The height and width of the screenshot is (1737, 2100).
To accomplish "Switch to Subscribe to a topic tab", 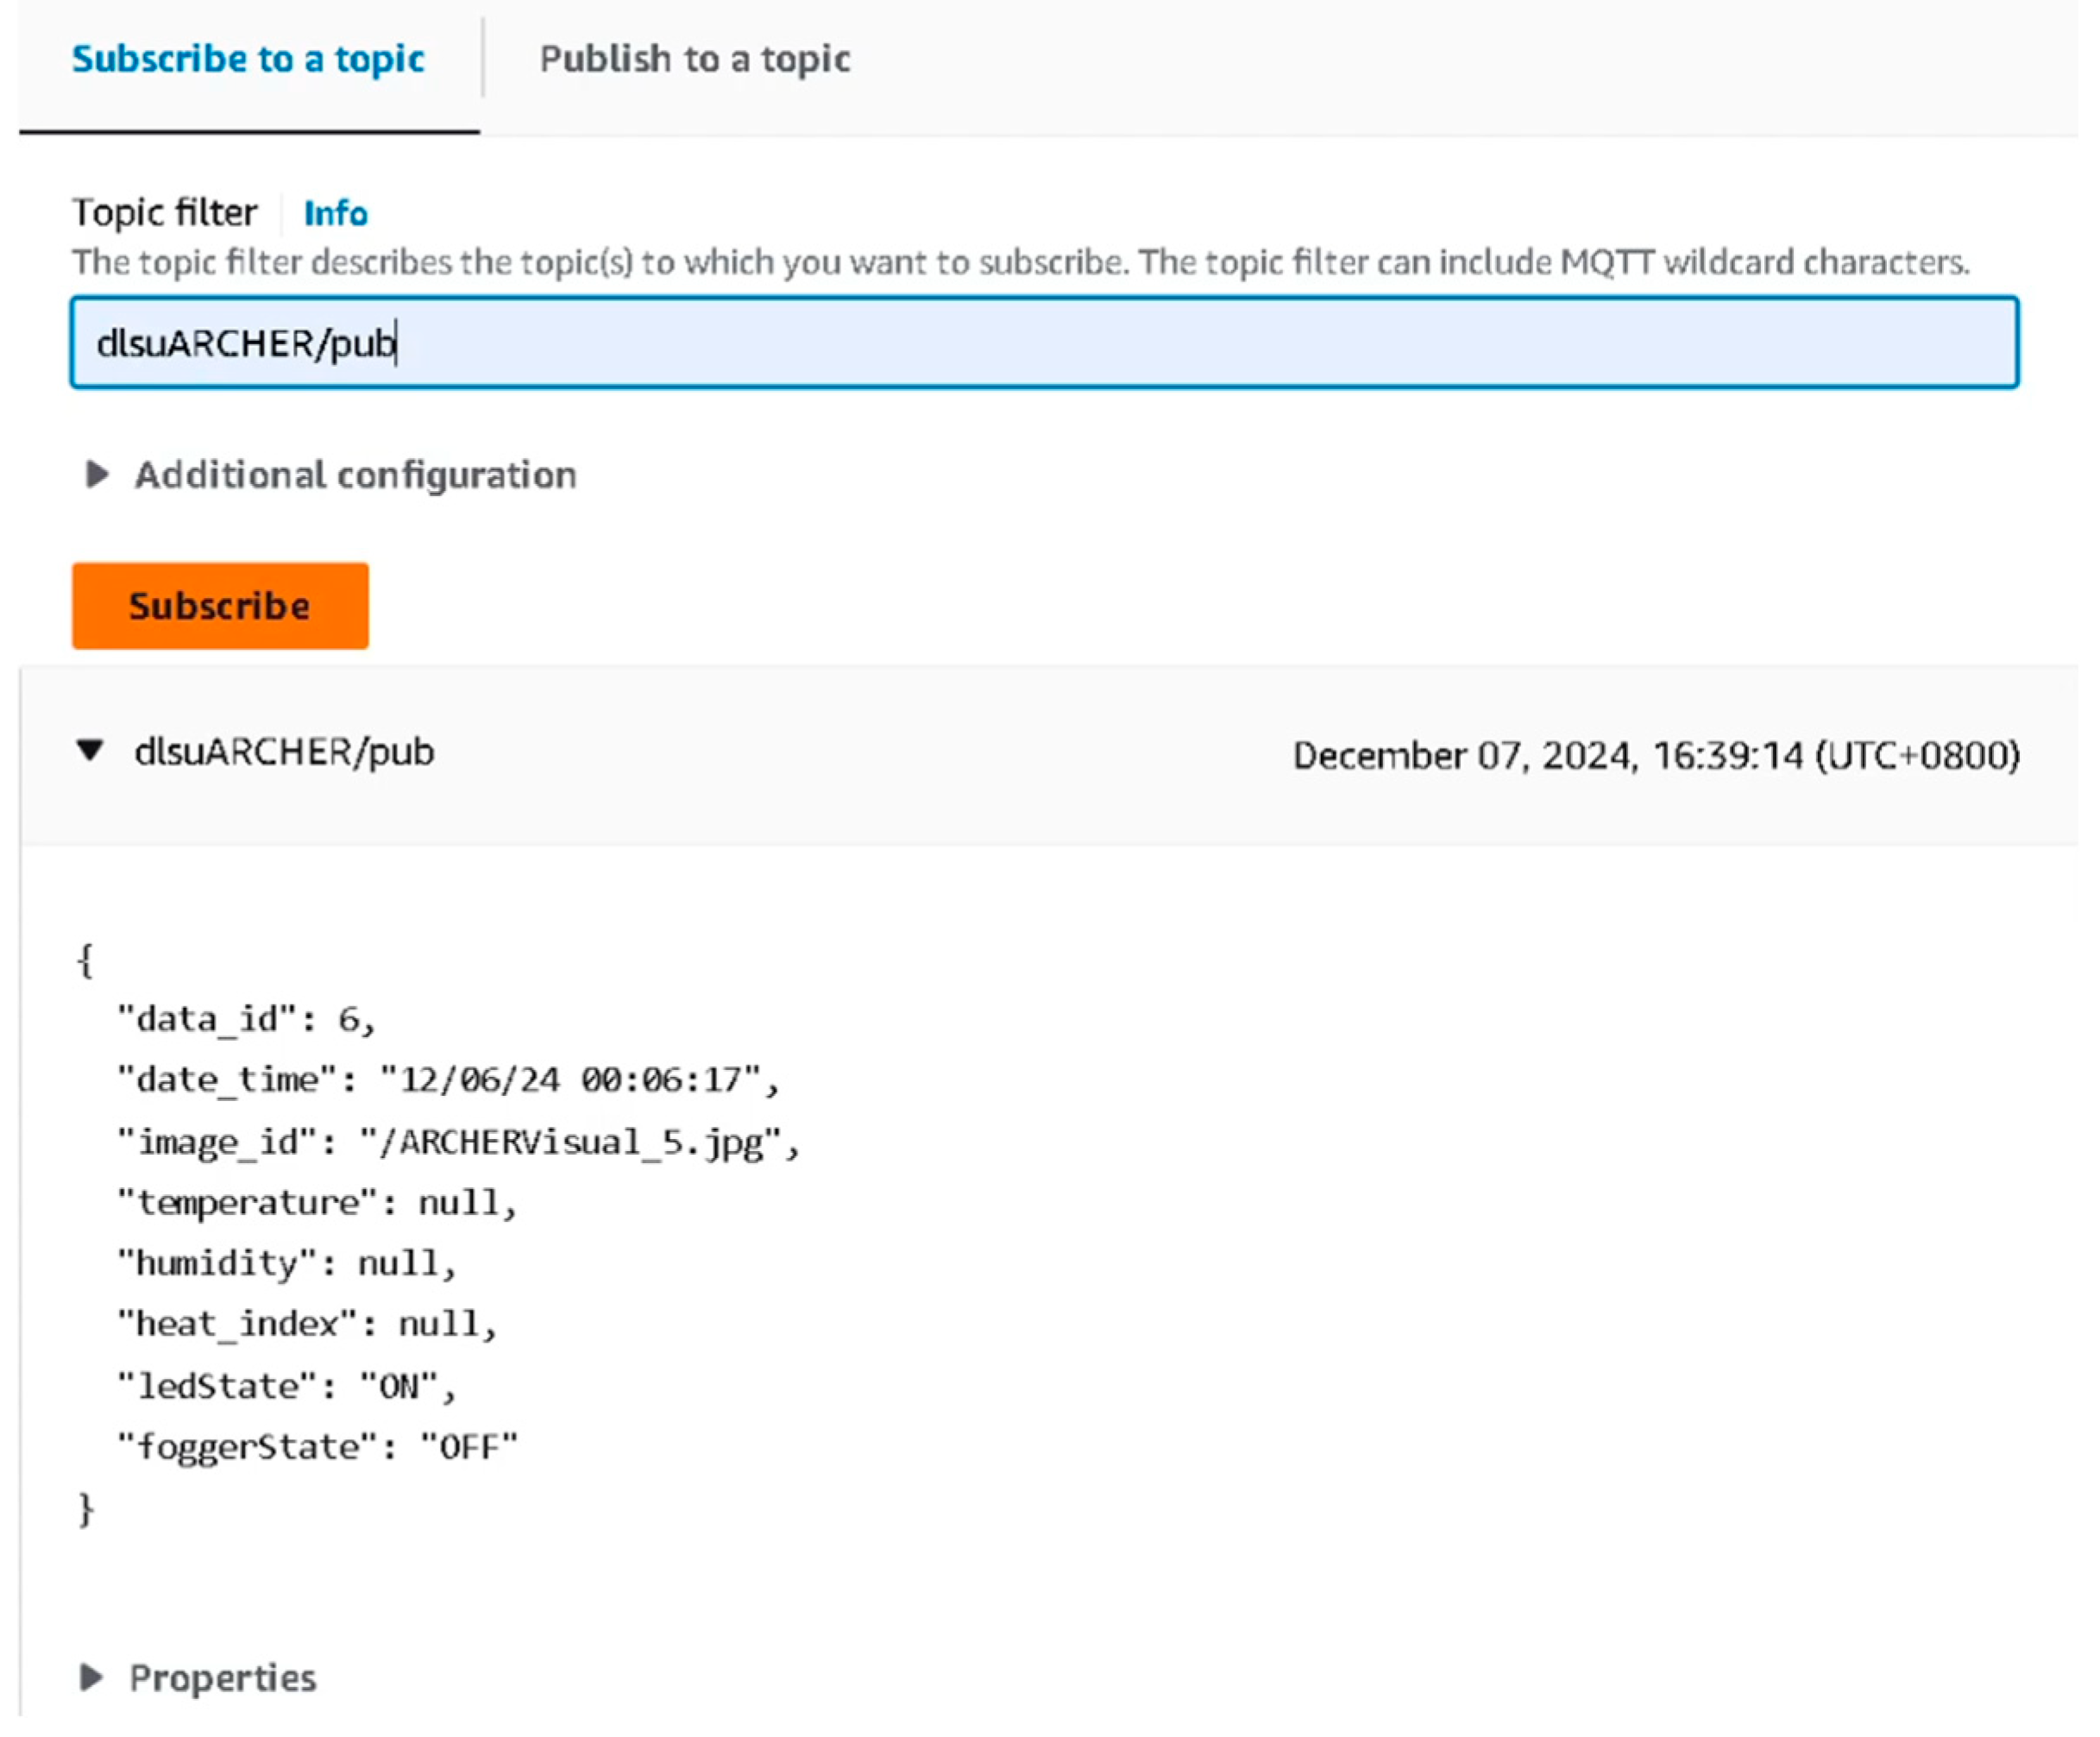I will click(x=248, y=59).
